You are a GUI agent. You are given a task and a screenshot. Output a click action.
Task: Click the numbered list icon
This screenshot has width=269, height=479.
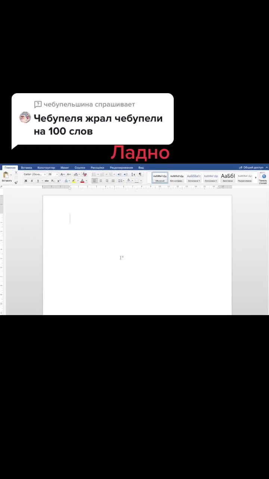[103, 174]
